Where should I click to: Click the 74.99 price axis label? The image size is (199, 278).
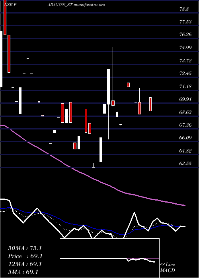coord(185,48)
